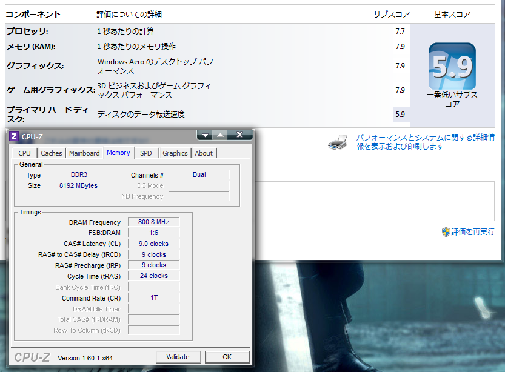Click the CPU-Z purple Z logo icon

pos(13,136)
